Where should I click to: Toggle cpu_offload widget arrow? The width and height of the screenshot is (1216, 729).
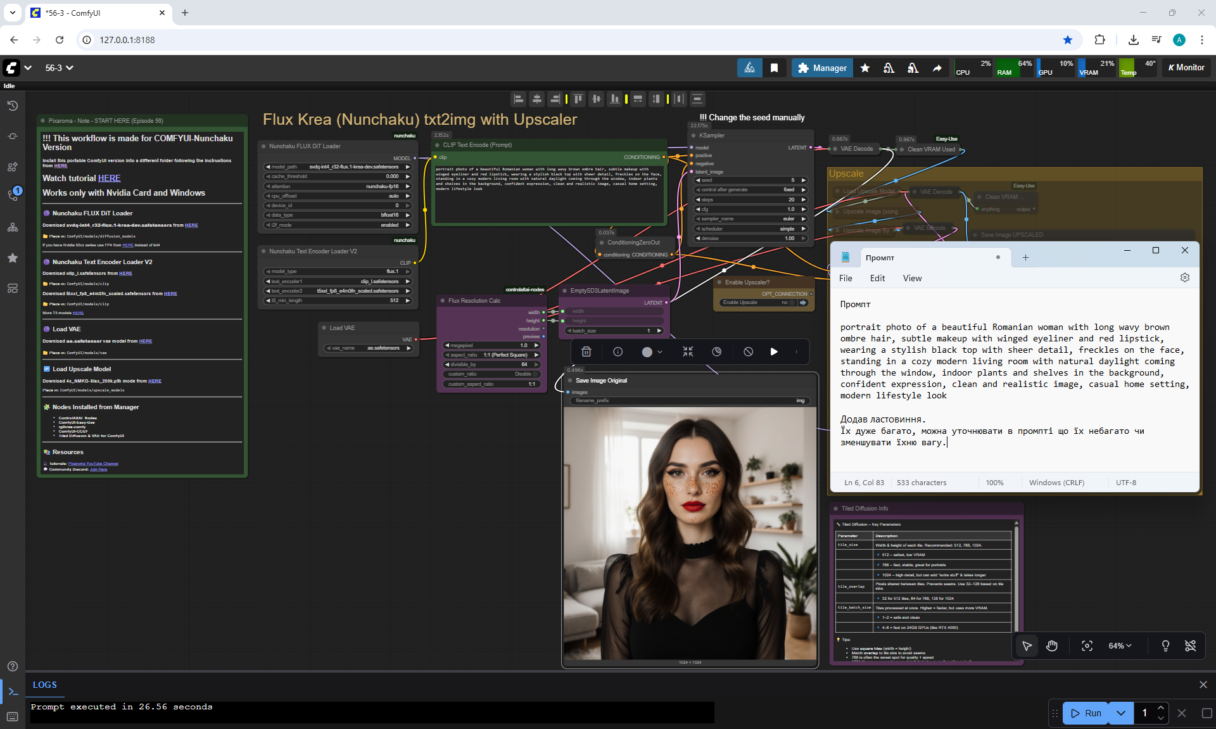click(x=408, y=196)
